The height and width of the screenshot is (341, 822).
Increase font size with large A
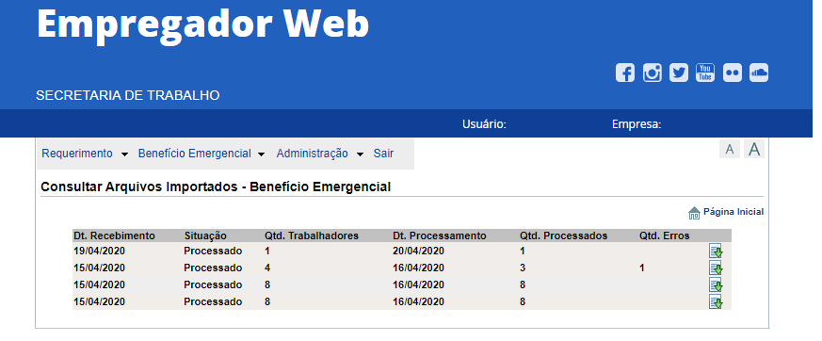(754, 149)
